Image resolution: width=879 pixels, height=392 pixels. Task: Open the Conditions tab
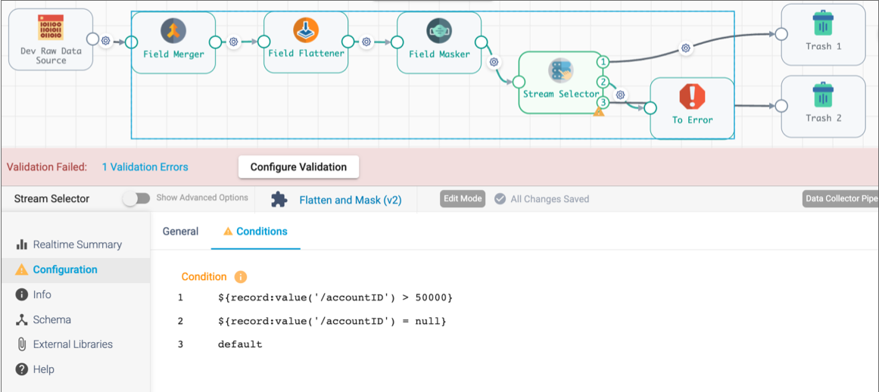click(x=256, y=232)
